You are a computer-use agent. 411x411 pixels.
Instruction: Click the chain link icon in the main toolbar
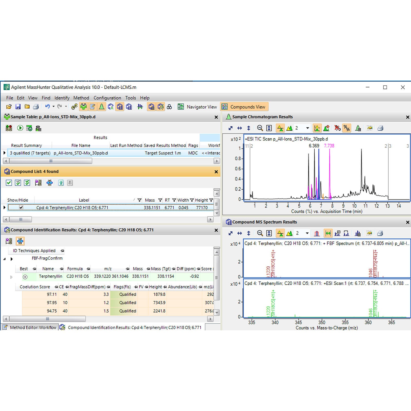coord(74,107)
